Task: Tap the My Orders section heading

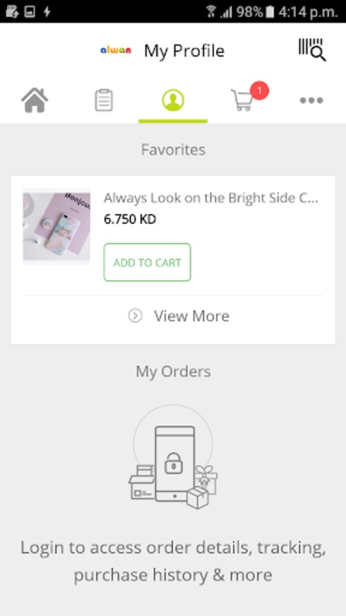Action: pyautogui.click(x=173, y=371)
